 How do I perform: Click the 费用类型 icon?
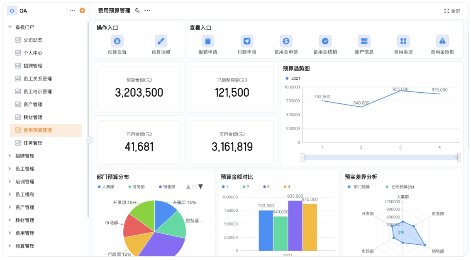point(404,41)
